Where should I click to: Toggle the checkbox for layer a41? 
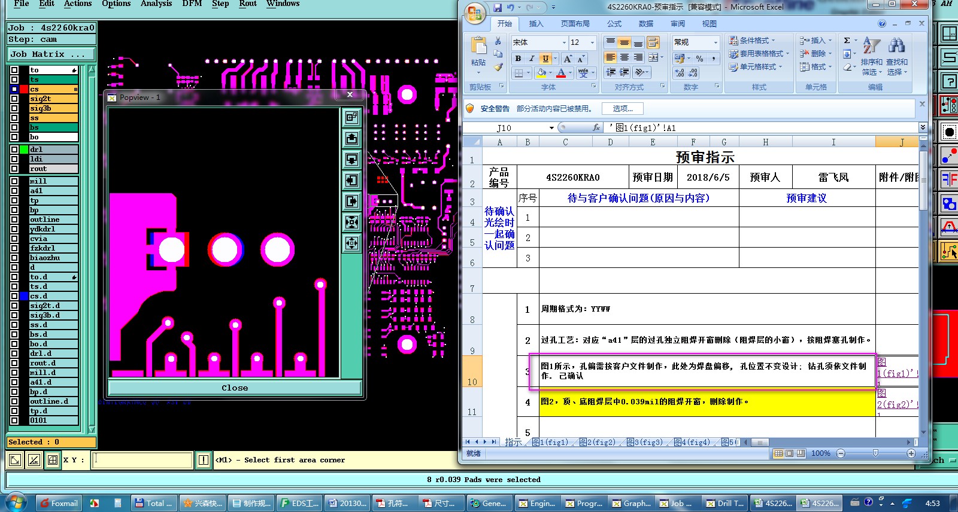click(x=14, y=191)
